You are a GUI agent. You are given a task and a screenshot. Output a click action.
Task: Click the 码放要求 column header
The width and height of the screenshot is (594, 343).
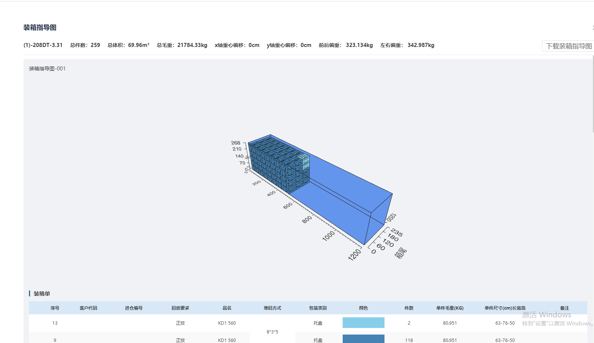(180, 308)
